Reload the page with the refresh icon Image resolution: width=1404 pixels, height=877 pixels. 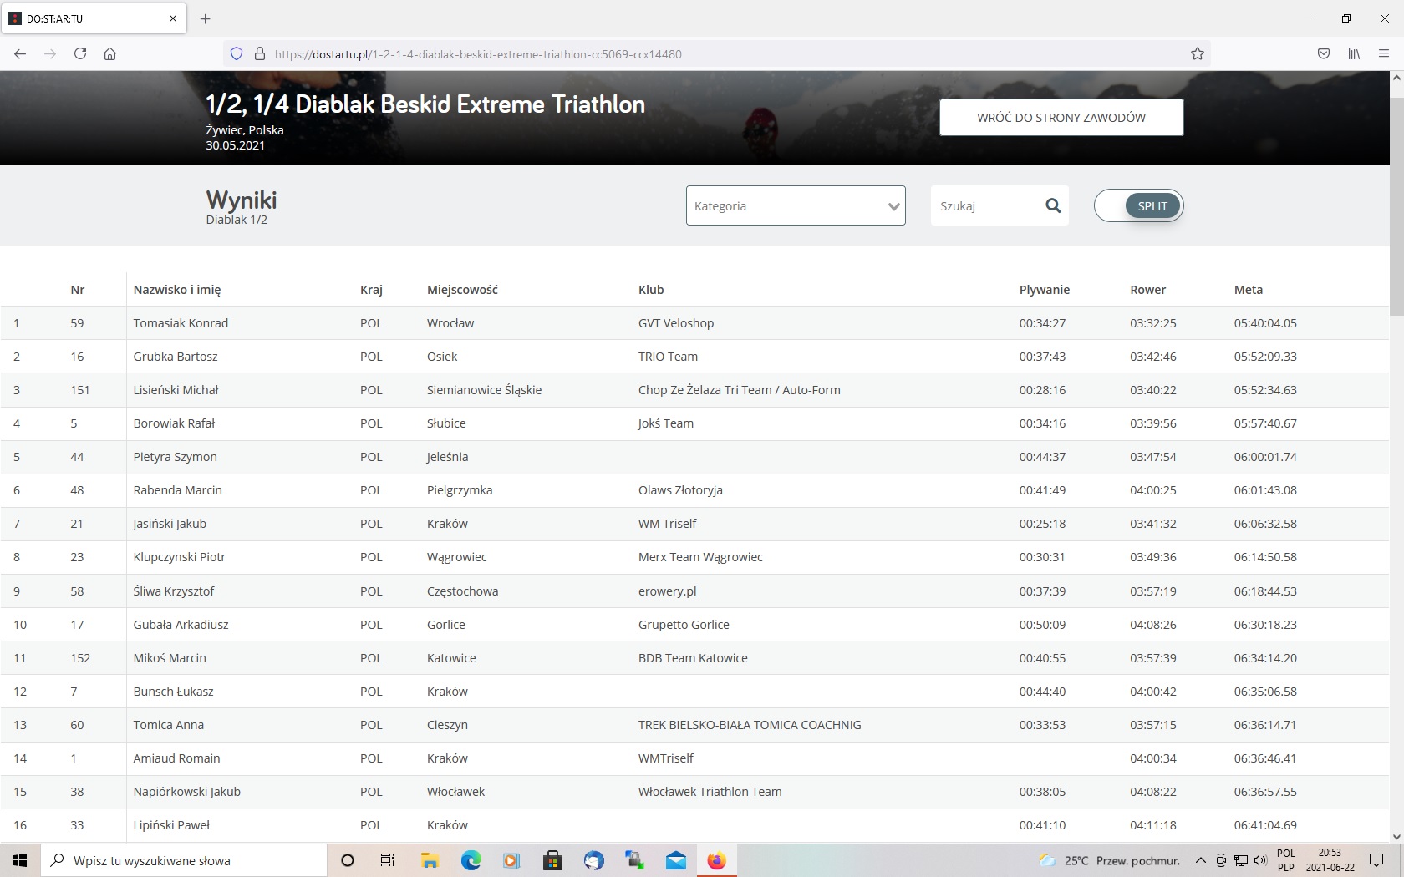pos(80,53)
